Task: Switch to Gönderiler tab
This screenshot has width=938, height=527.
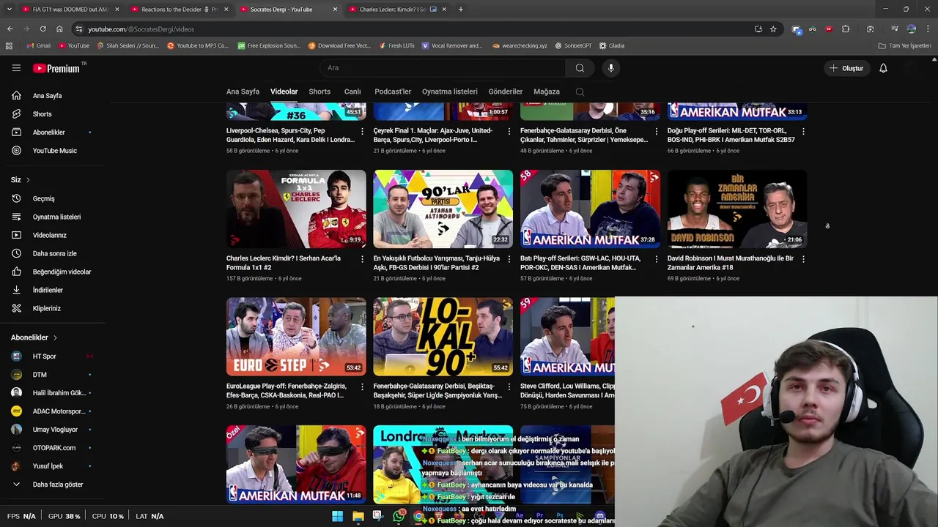Action: 506,91
